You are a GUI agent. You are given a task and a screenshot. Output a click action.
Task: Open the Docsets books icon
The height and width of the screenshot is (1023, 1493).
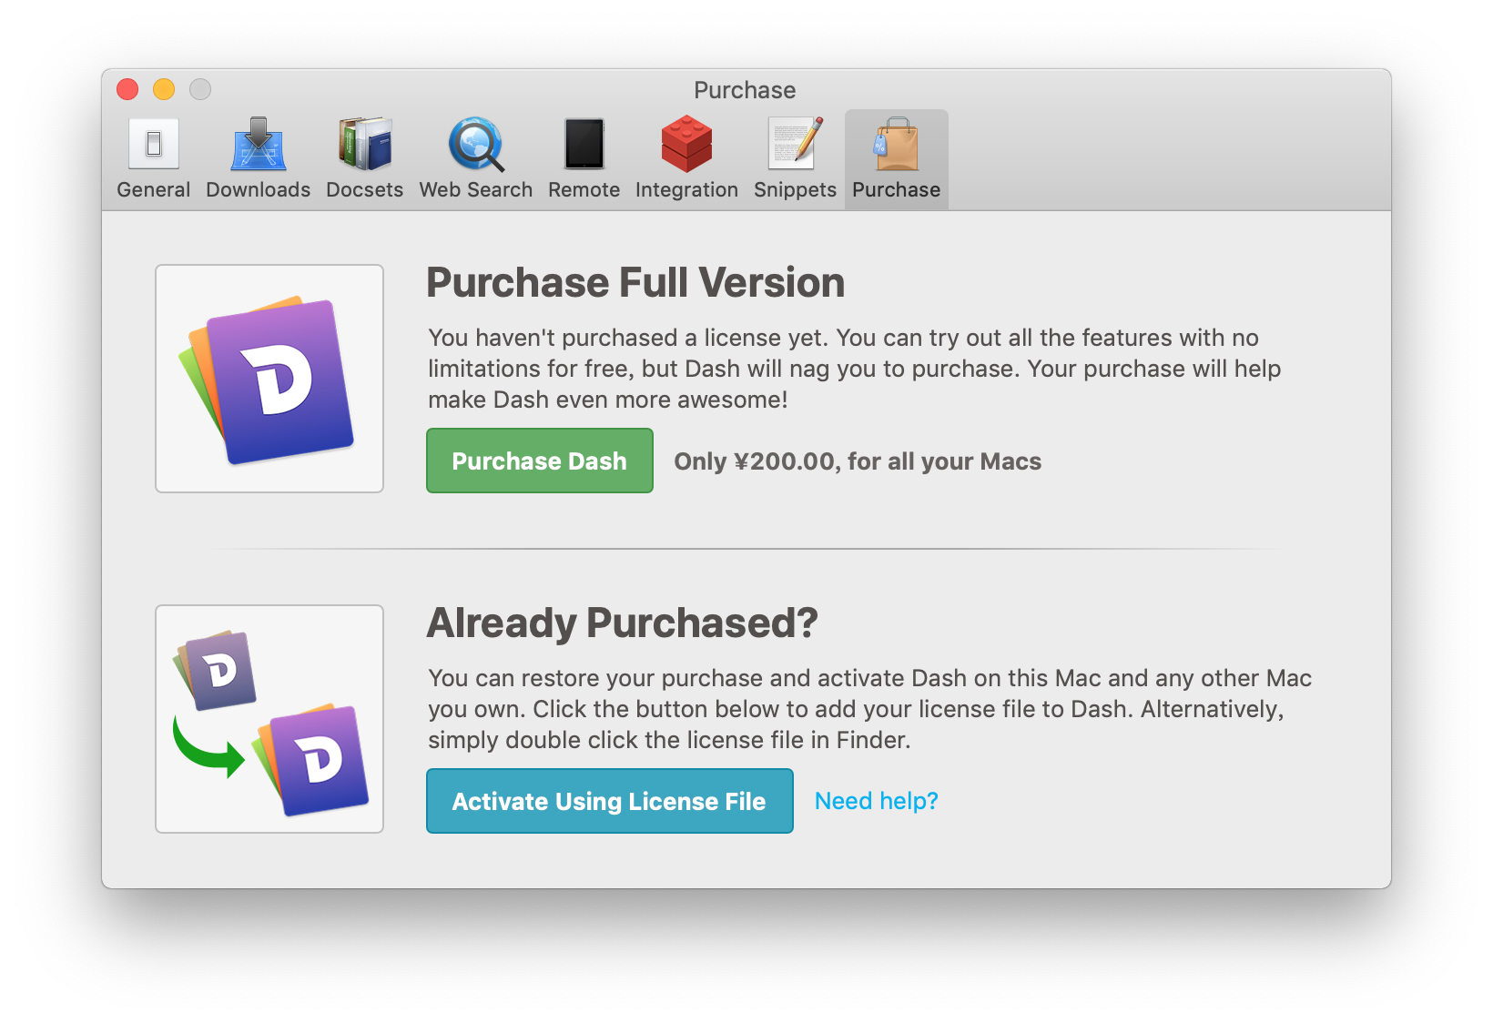click(364, 144)
